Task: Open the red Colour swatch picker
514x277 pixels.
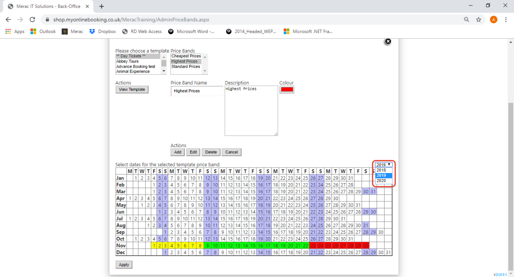Action: 287,90
